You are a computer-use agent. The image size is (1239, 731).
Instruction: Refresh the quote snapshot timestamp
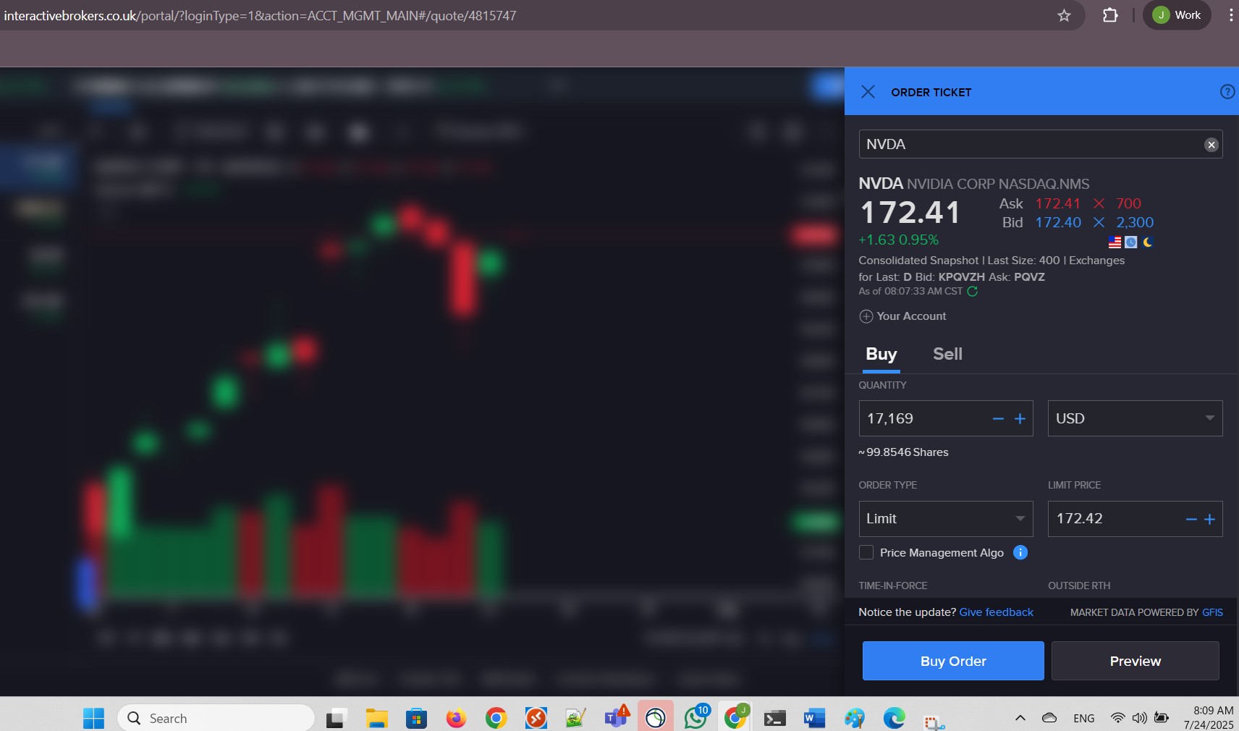coord(973,292)
